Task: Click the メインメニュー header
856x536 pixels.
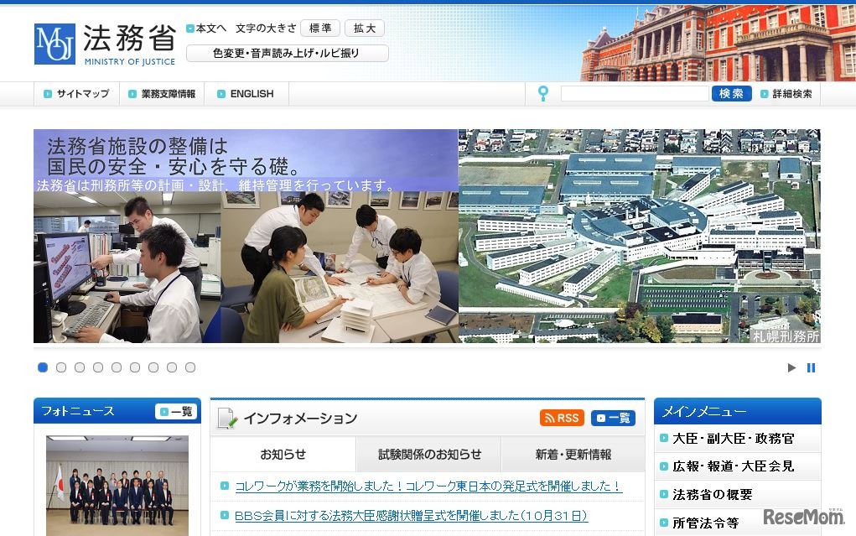Action: (738, 411)
